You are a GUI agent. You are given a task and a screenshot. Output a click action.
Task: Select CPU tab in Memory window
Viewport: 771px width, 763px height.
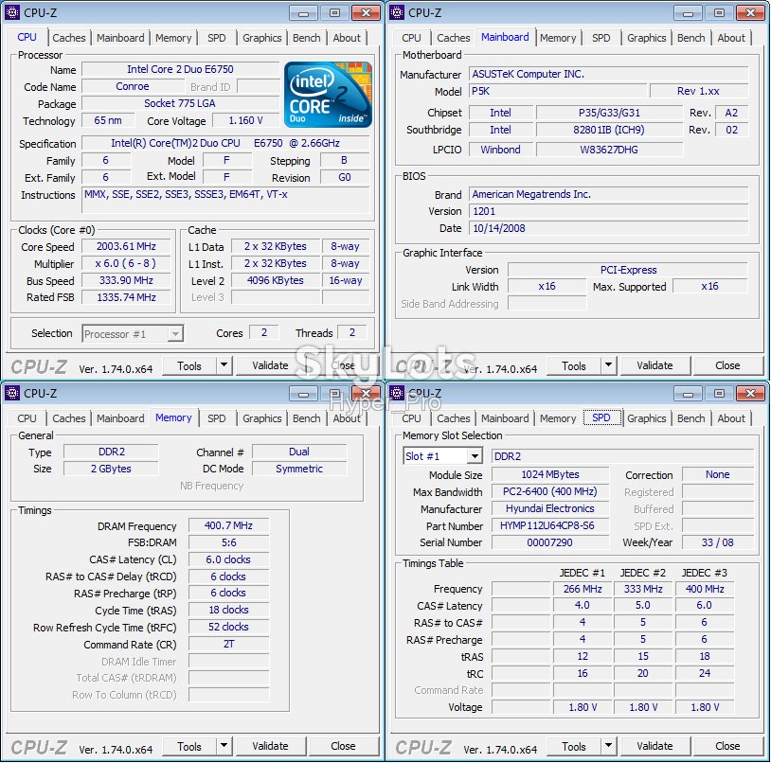27,418
